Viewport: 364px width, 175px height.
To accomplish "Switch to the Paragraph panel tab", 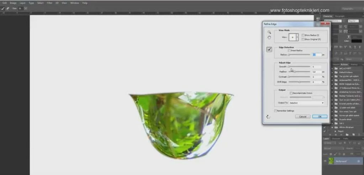I will [339, 16].
